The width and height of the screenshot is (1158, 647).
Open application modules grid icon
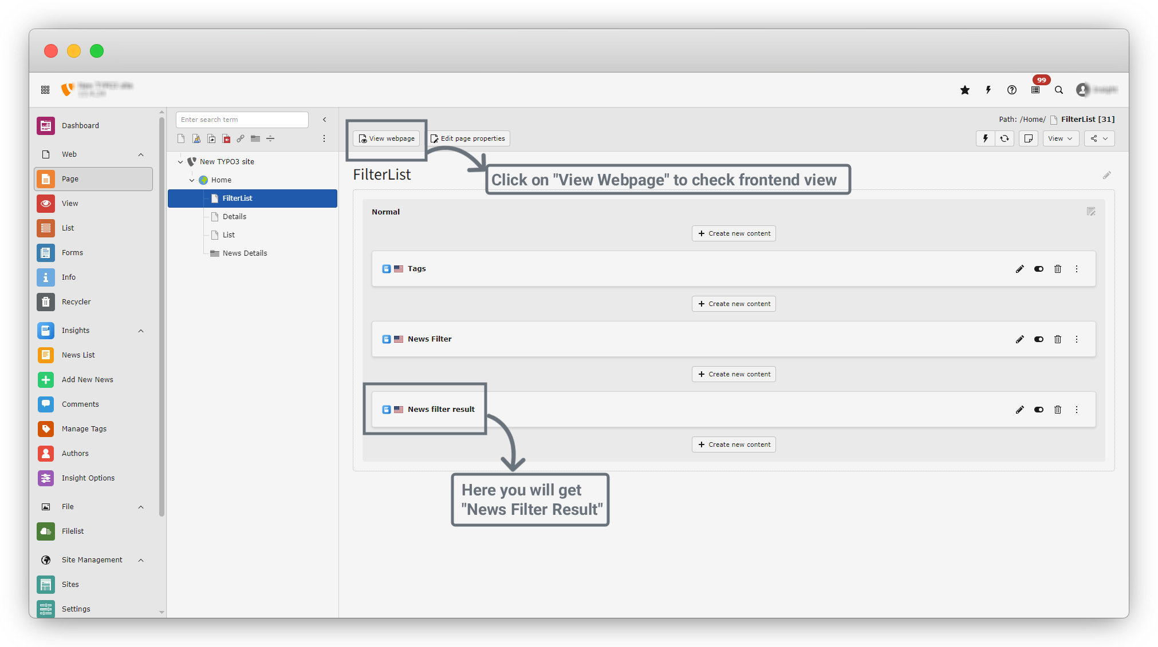(x=45, y=90)
